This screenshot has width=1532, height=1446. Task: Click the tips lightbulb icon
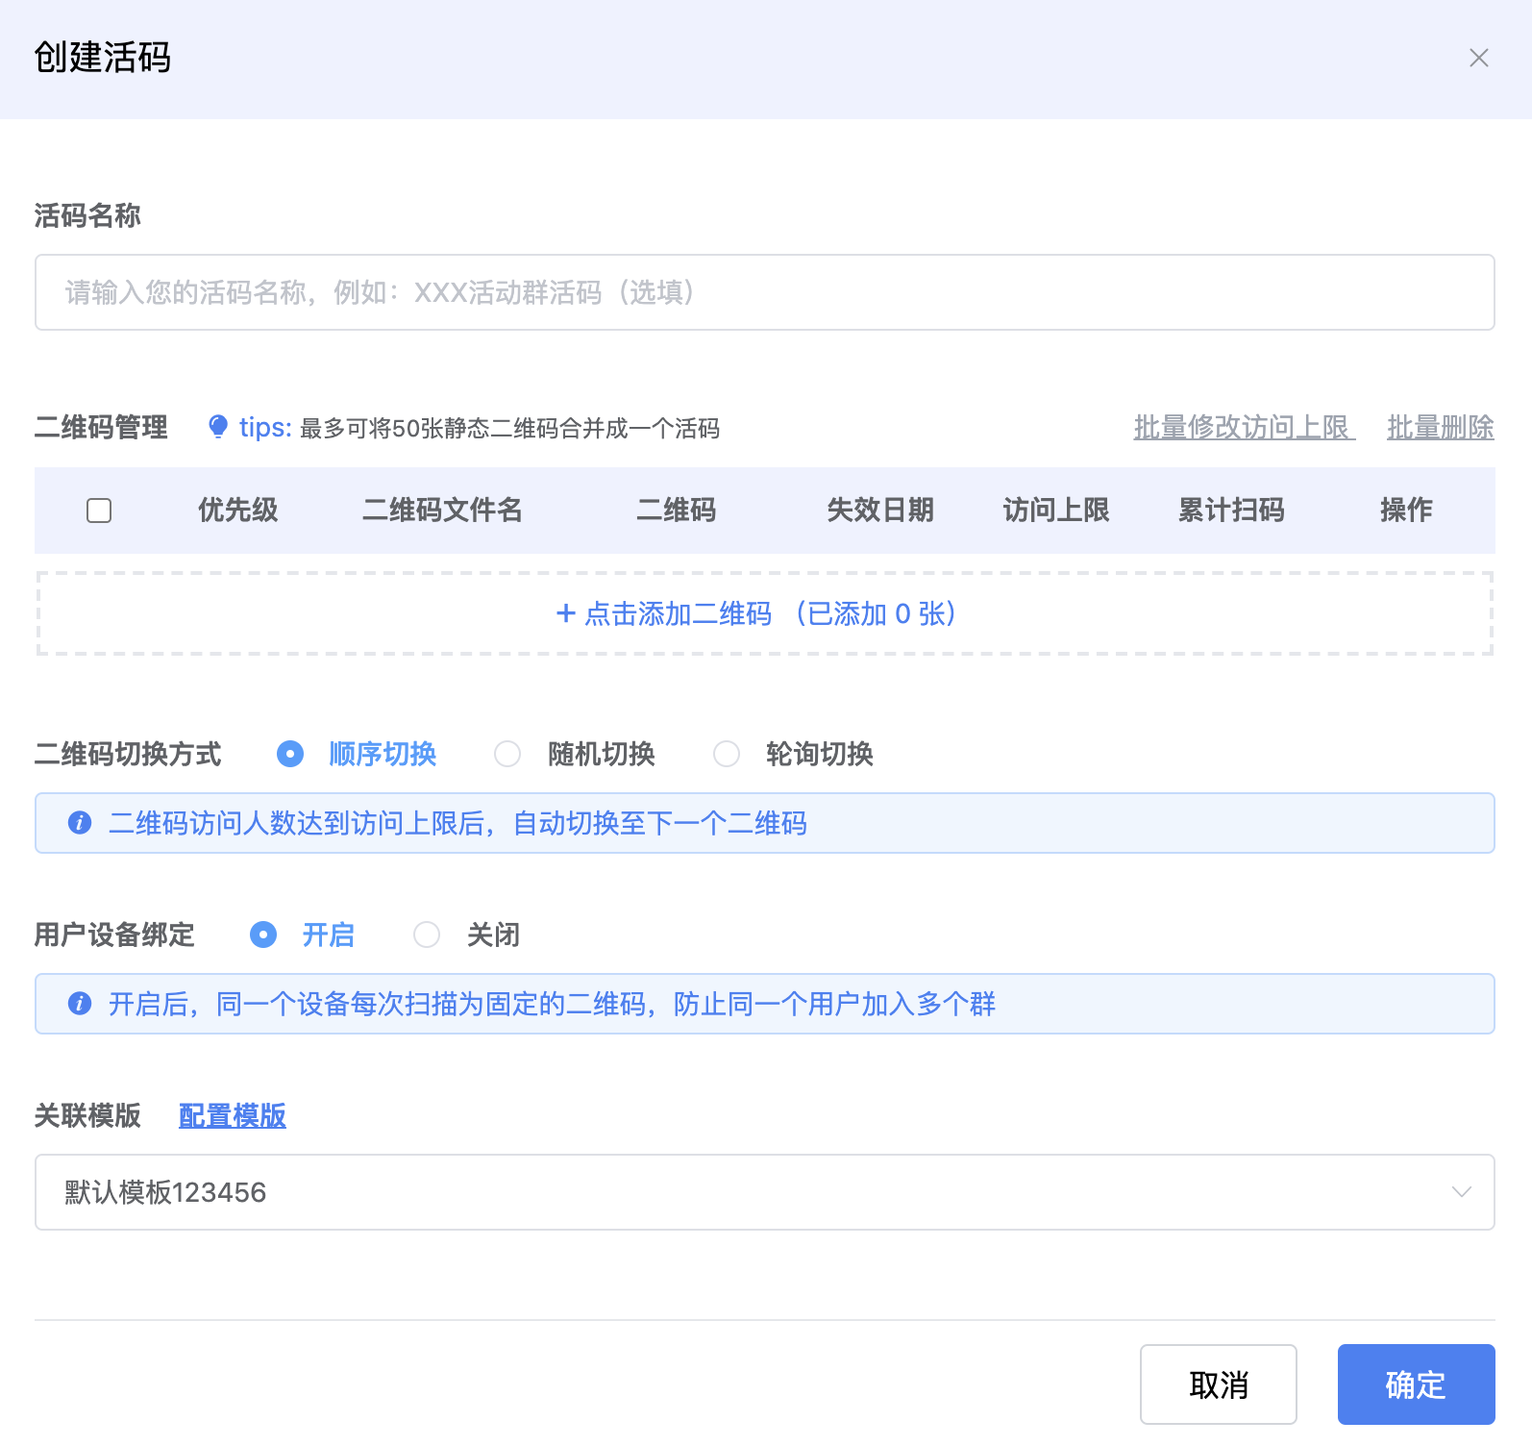point(218,427)
